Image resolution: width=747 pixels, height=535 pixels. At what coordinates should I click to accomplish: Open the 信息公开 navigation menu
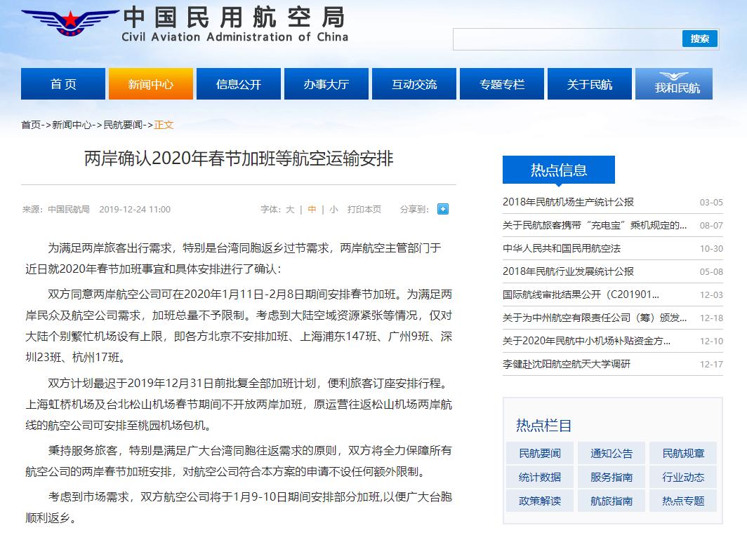click(239, 84)
